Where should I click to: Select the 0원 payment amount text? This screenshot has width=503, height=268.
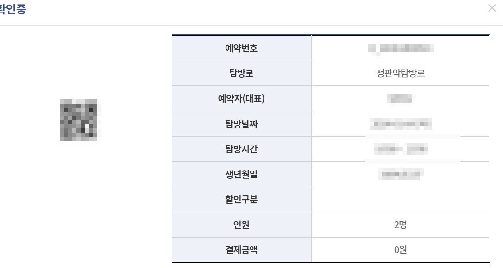[400, 250]
